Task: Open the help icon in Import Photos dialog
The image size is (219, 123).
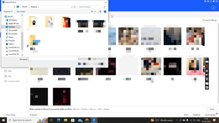Action: point(105,12)
